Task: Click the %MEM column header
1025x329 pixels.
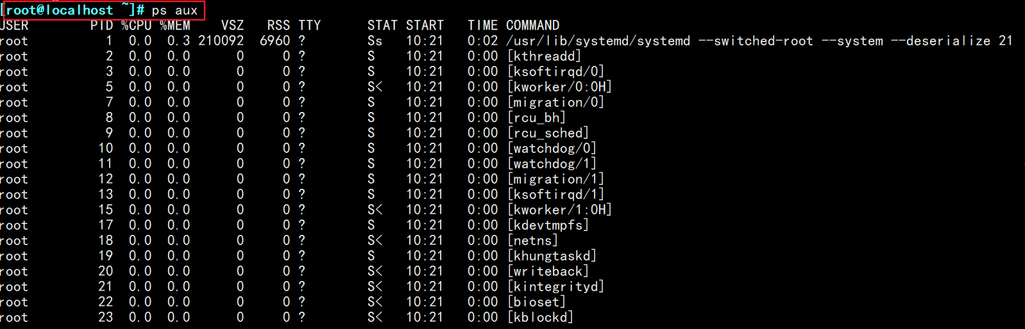Action: tap(175, 26)
